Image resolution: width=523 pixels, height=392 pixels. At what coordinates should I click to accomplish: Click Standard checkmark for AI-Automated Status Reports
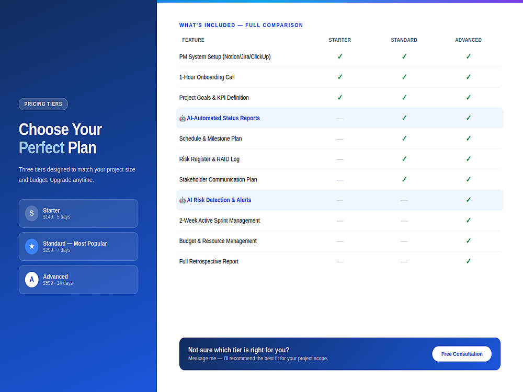404,118
